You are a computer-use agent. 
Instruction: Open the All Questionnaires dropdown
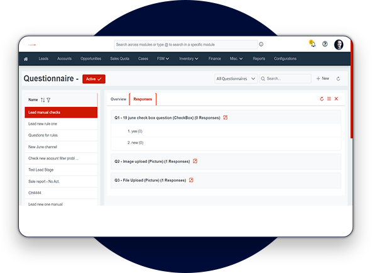236,79
